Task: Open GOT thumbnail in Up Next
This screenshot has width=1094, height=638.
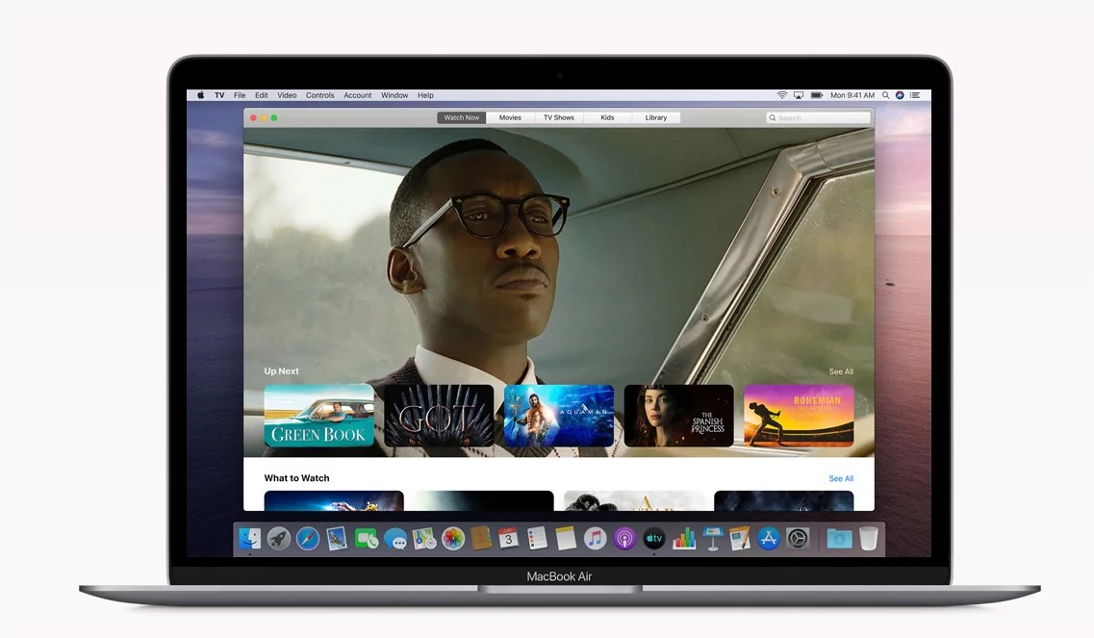Action: pos(439,416)
